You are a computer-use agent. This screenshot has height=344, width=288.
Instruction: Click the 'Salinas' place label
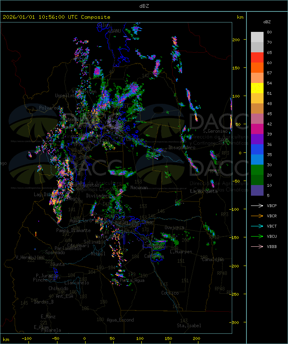[x=92, y=241]
